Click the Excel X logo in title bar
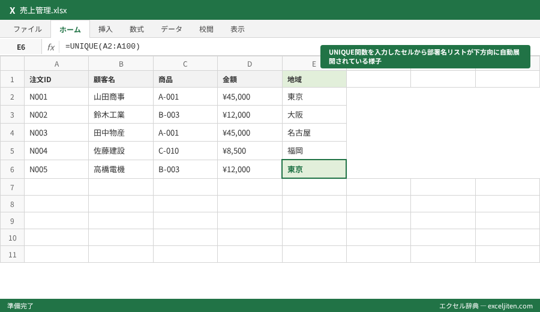Screen dimensions: 540x312 (13, 10)
